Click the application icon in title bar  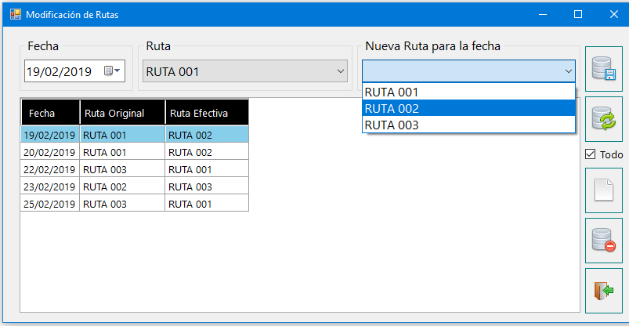point(15,15)
